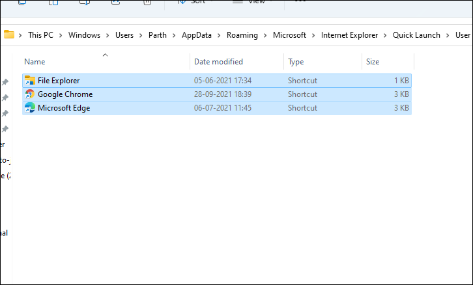
Task: Go to AppData in the address bar
Action: (x=196, y=35)
